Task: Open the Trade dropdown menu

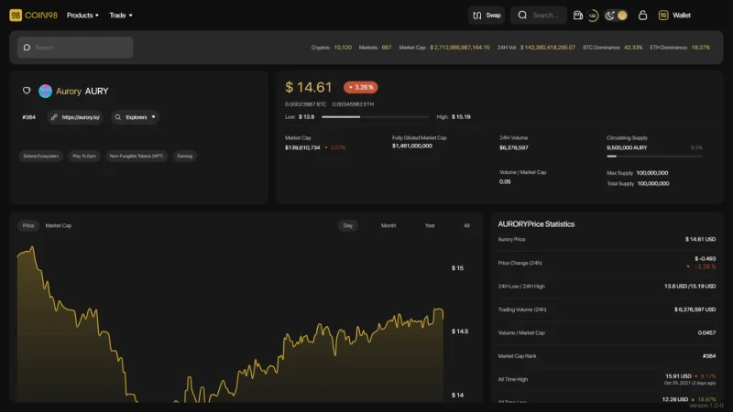Action: [121, 16]
